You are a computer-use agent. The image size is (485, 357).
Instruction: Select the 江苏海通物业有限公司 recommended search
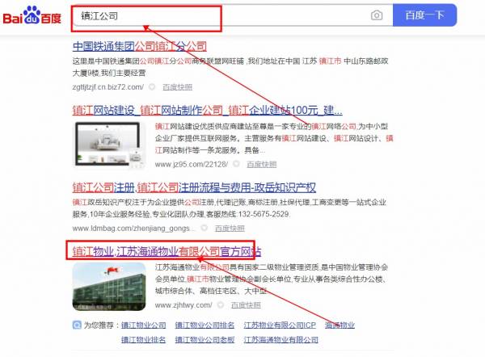pyautogui.click(x=280, y=340)
